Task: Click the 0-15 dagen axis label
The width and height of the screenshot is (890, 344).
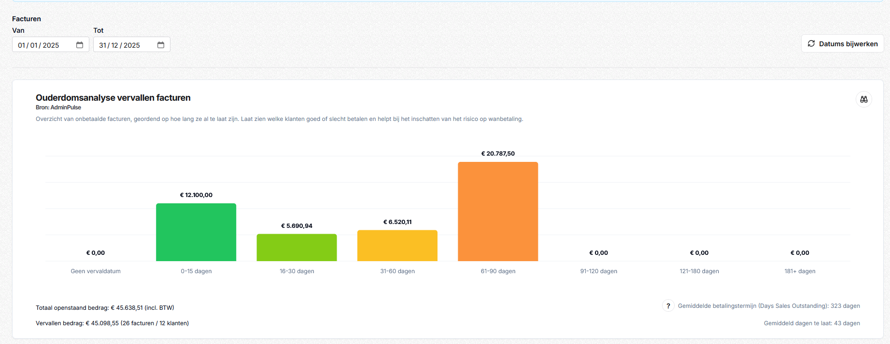Action: [196, 271]
